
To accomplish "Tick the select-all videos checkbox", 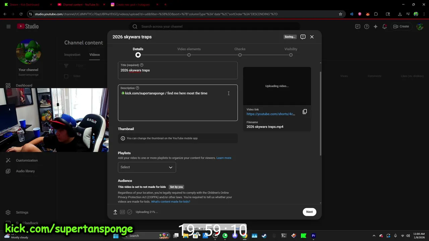I will click(x=66, y=76).
